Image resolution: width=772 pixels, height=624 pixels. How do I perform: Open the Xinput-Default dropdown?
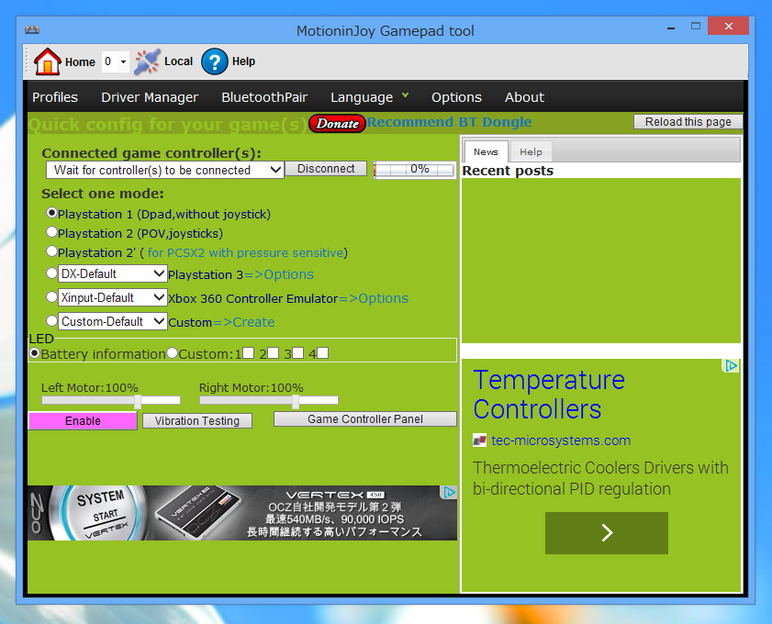tap(113, 297)
